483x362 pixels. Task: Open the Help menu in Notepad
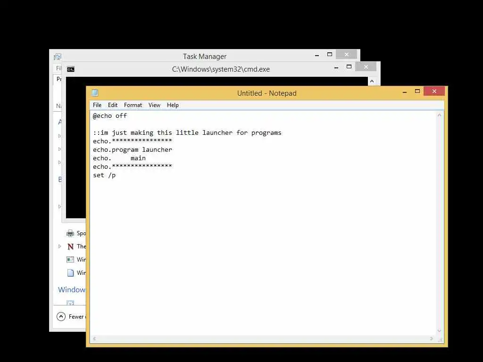[173, 105]
